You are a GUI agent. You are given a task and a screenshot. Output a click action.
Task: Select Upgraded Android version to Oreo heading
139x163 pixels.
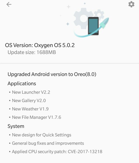(x=52, y=74)
